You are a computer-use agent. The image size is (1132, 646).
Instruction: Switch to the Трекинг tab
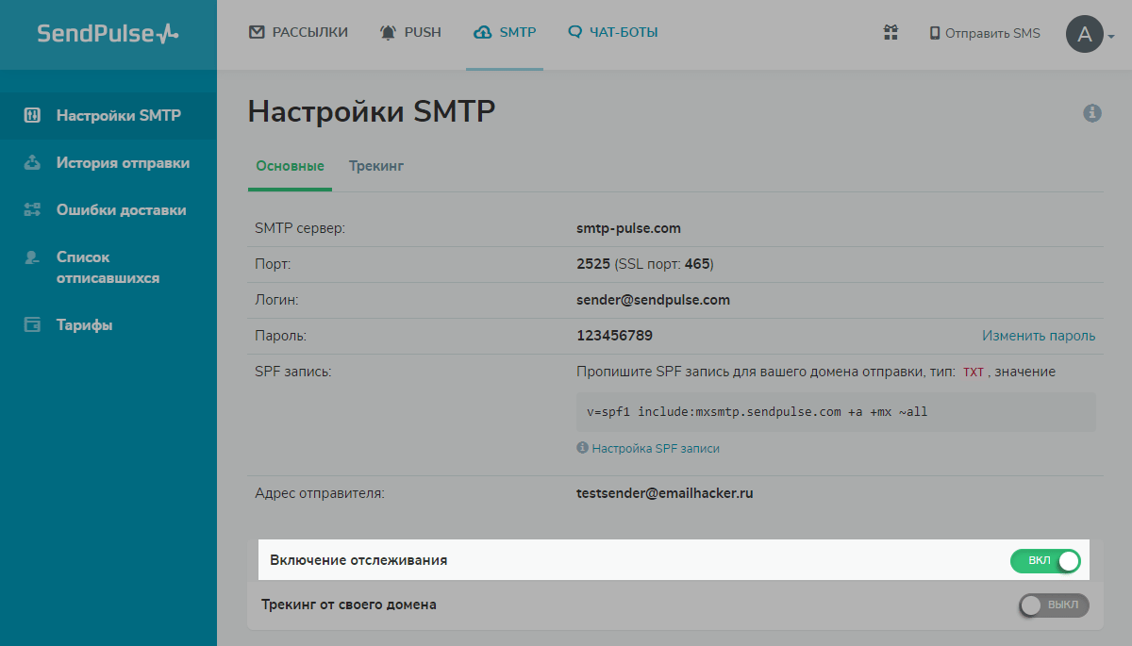375,165
